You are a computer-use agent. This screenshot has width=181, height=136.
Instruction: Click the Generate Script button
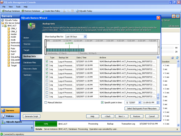31,116
